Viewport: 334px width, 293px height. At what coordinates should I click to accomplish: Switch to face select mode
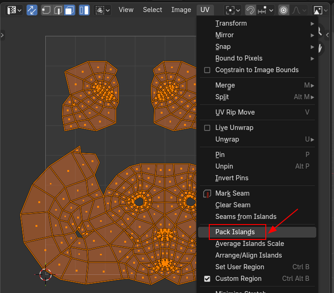[70, 10]
